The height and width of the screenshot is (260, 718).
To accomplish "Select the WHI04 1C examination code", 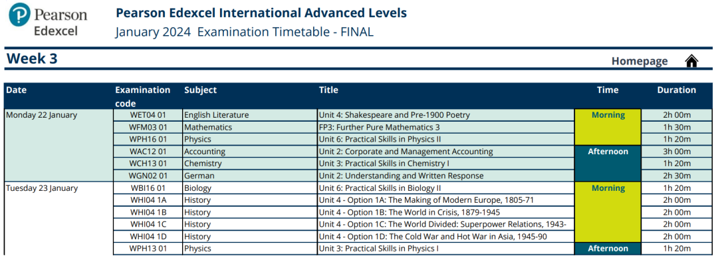I will pyautogui.click(x=148, y=224).
